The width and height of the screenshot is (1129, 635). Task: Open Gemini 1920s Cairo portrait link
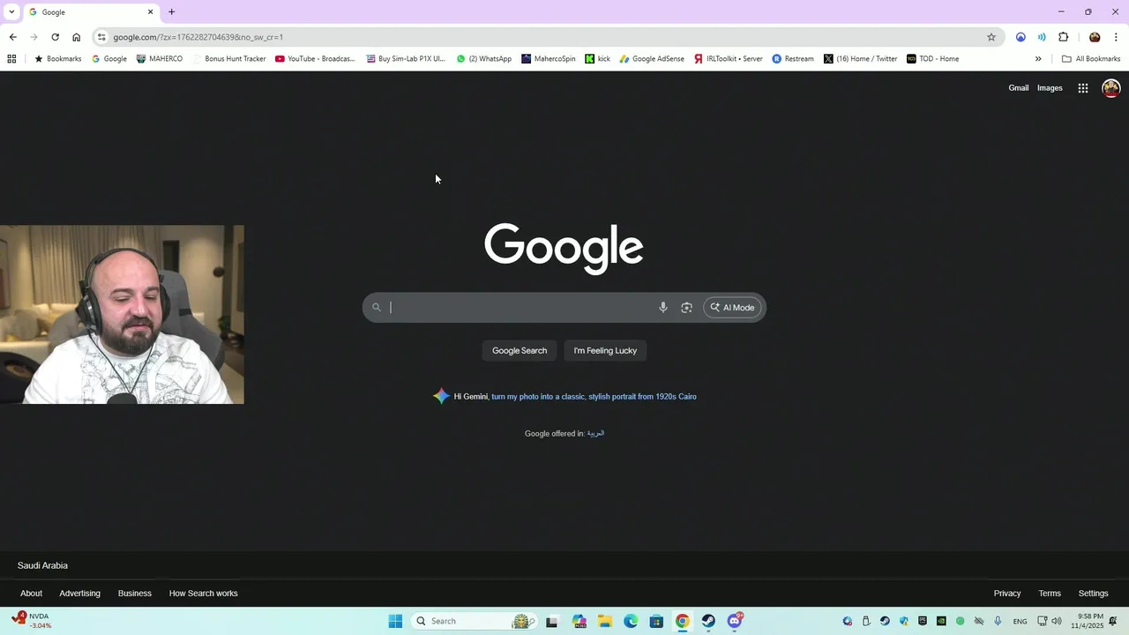(x=594, y=397)
